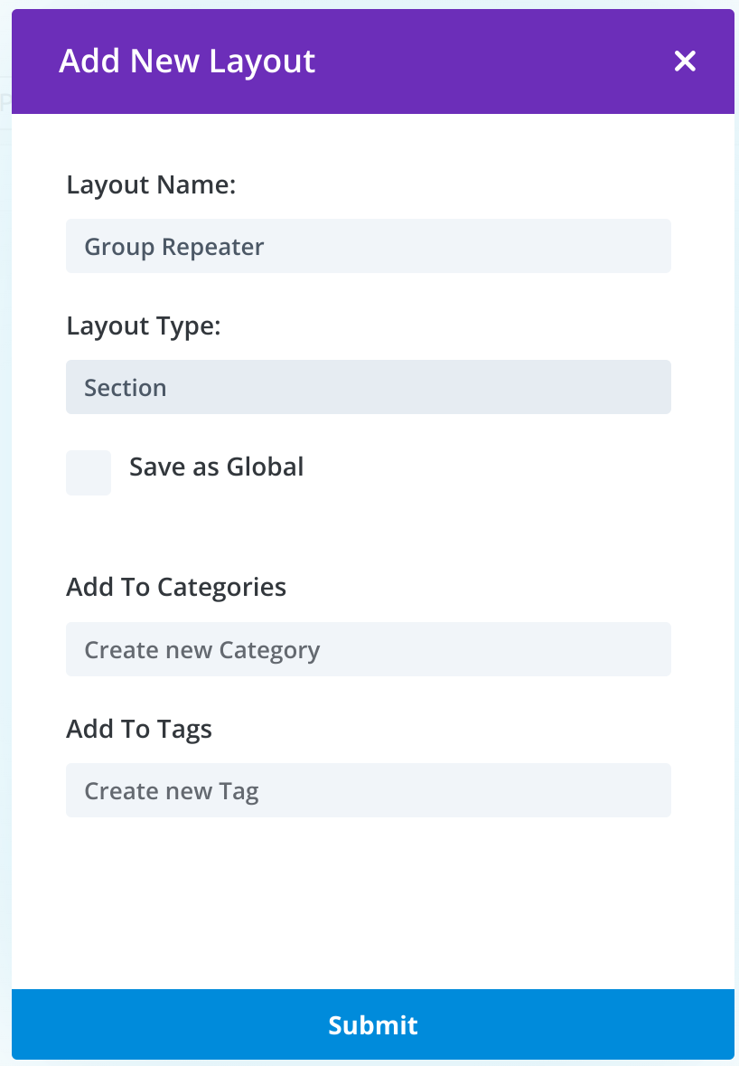The height and width of the screenshot is (1066, 739).
Task: Click "Create new Tag" placeholder text
Action: coord(171,791)
